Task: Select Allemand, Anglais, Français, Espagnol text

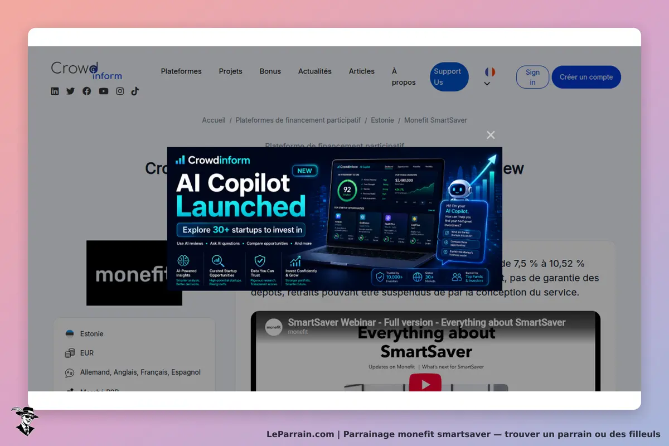Action: 140,372
